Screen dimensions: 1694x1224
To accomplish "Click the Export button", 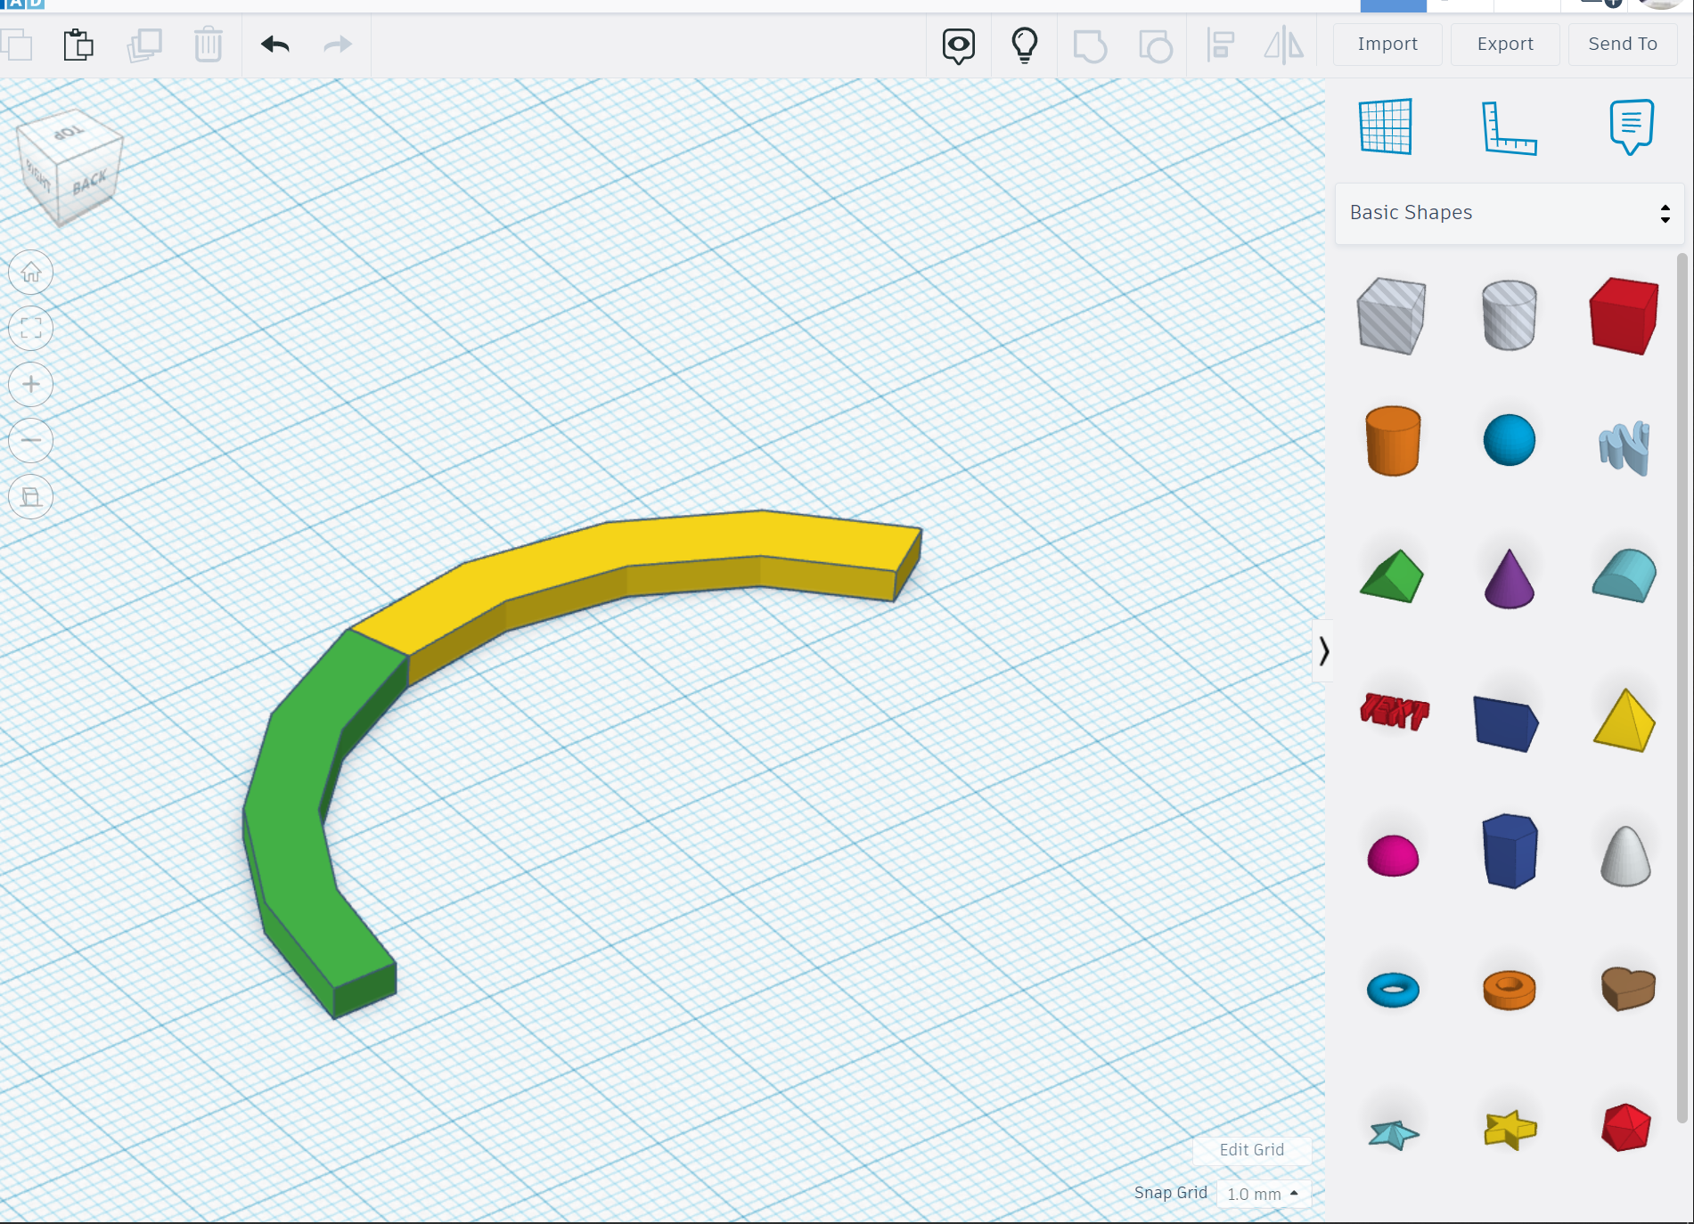I will click(1505, 45).
